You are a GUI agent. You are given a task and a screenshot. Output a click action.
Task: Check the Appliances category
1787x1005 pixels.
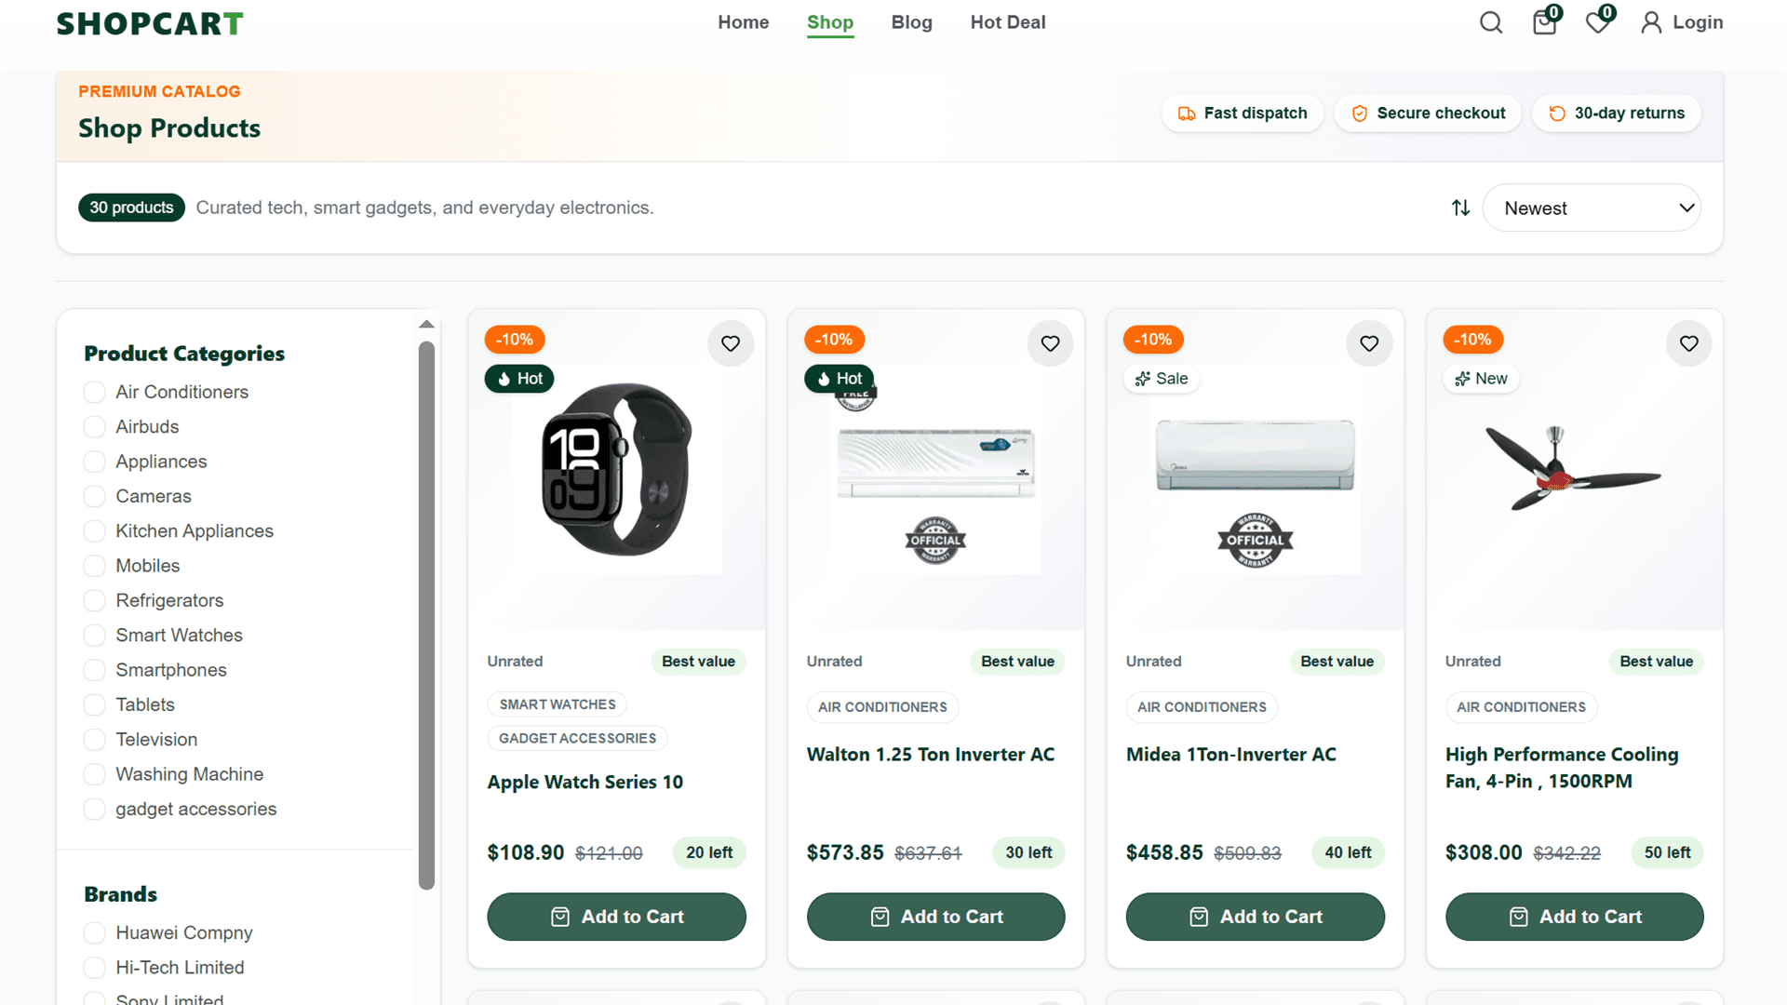(94, 462)
